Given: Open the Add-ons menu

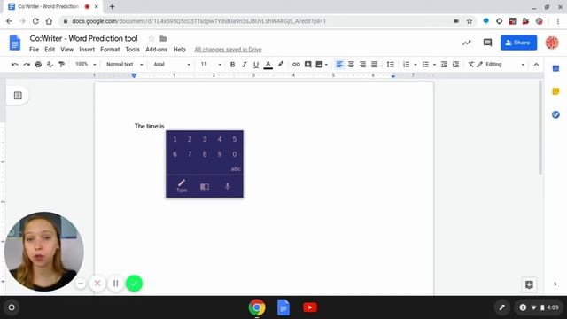Looking at the screenshot, I should (156, 50).
